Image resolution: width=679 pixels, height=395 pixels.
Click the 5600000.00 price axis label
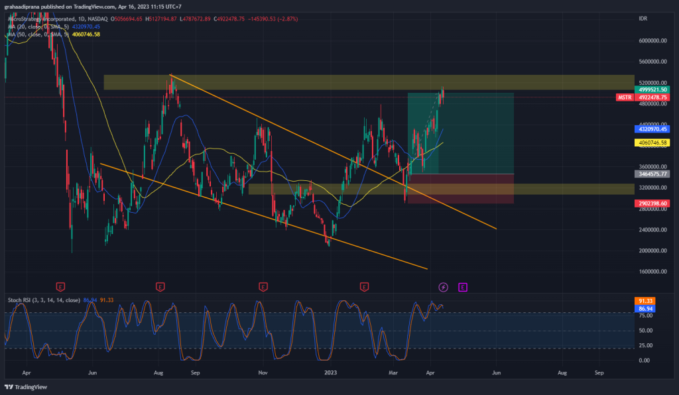pos(652,62)
